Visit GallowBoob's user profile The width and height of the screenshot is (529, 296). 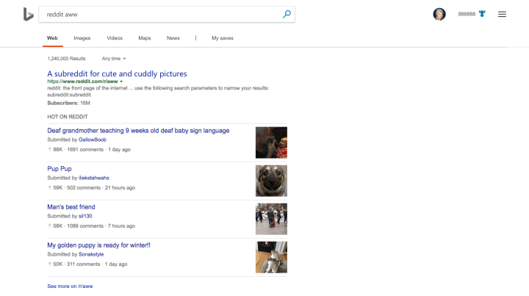(93, 140)
